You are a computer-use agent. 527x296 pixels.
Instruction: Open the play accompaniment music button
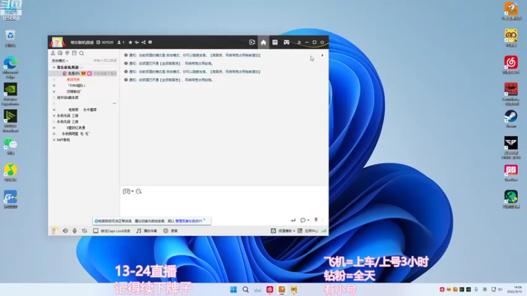point(146,231)
